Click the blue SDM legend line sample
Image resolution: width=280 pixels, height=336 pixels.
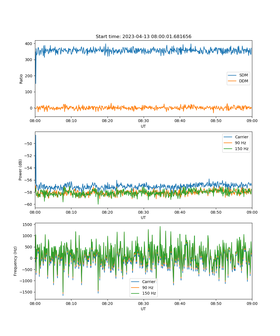coord(233,75)
